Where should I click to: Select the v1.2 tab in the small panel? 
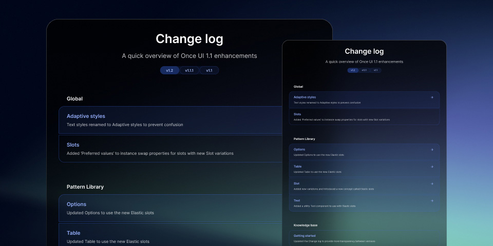point(353,70)
